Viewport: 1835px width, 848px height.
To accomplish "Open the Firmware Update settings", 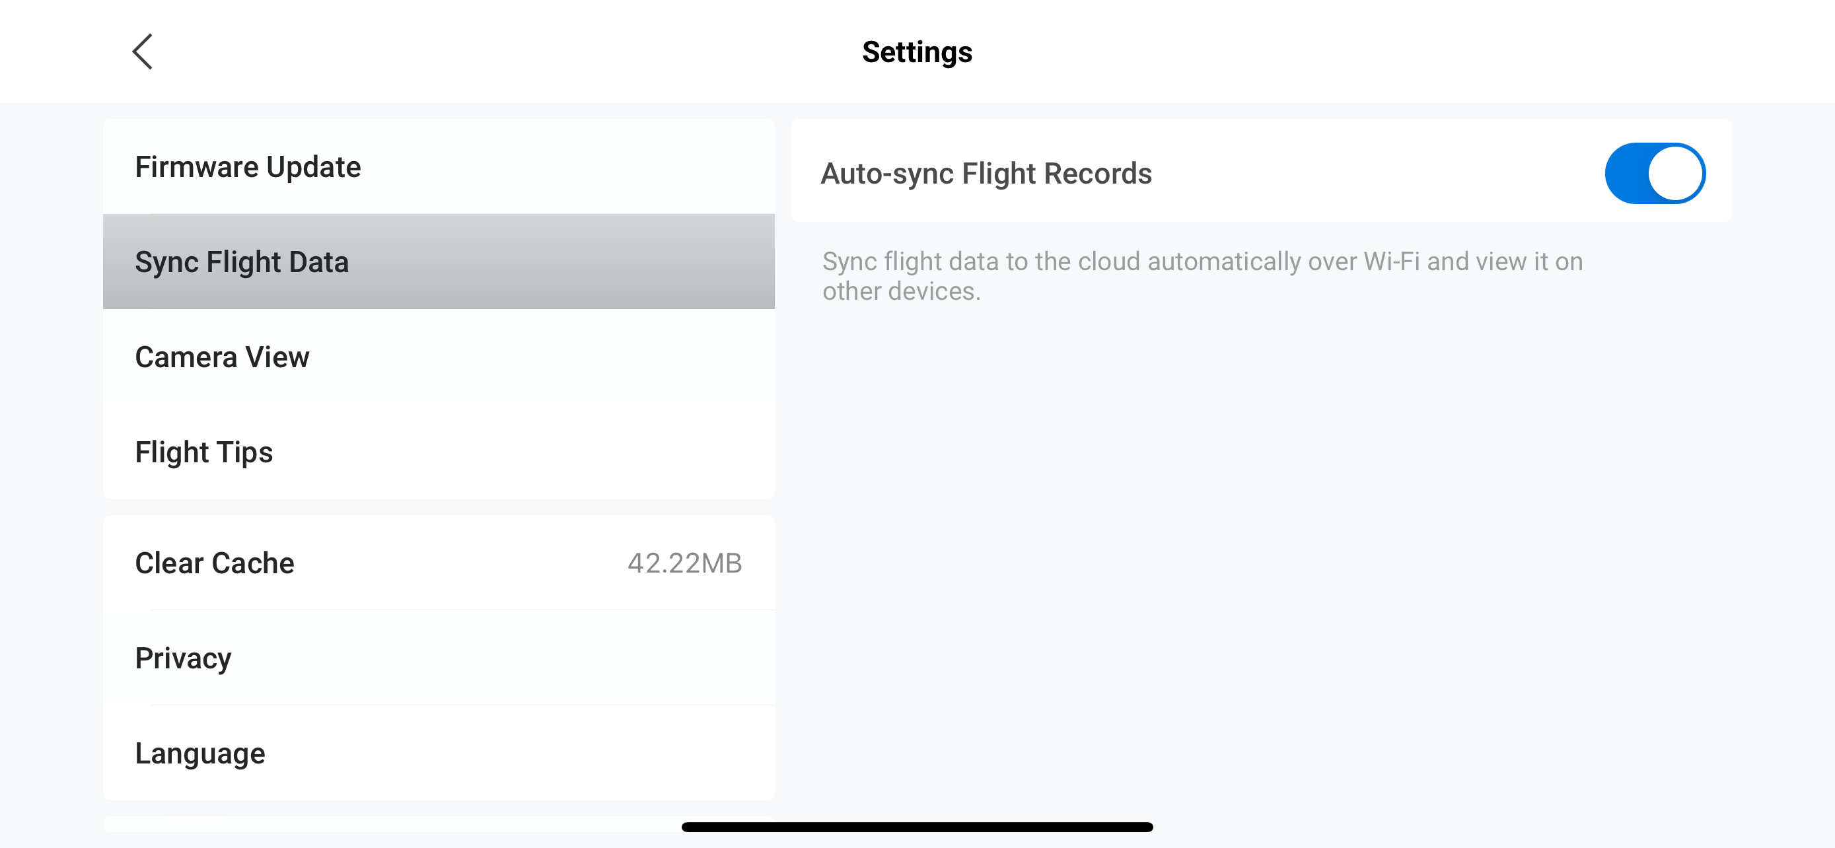I will click(x=248, y=167).
